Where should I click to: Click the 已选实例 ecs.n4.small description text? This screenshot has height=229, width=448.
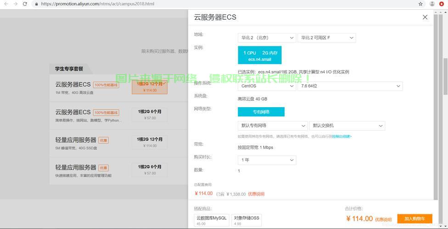click(x=293, y=72)
